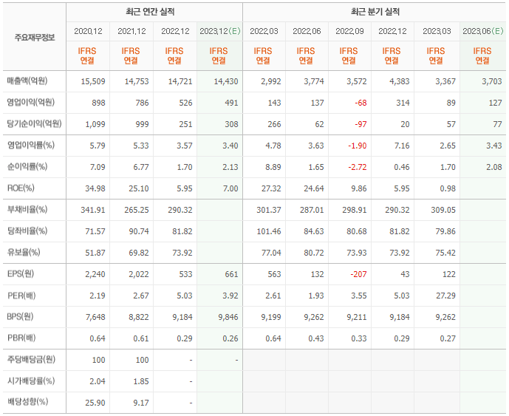Select the 15,509 revenue value
The image size is (509, 416).
tap(93, 81)
